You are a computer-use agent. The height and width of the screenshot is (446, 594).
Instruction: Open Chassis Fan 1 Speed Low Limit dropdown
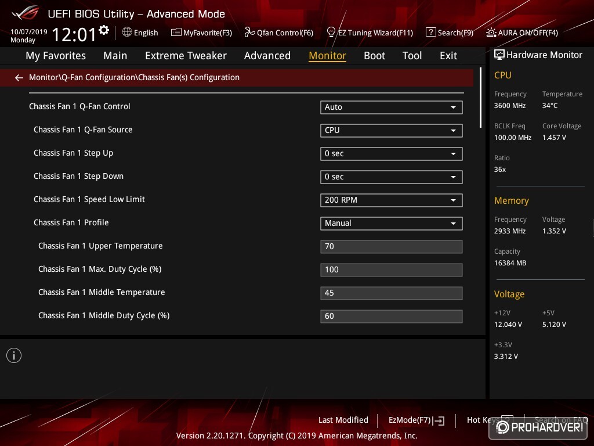392,200
